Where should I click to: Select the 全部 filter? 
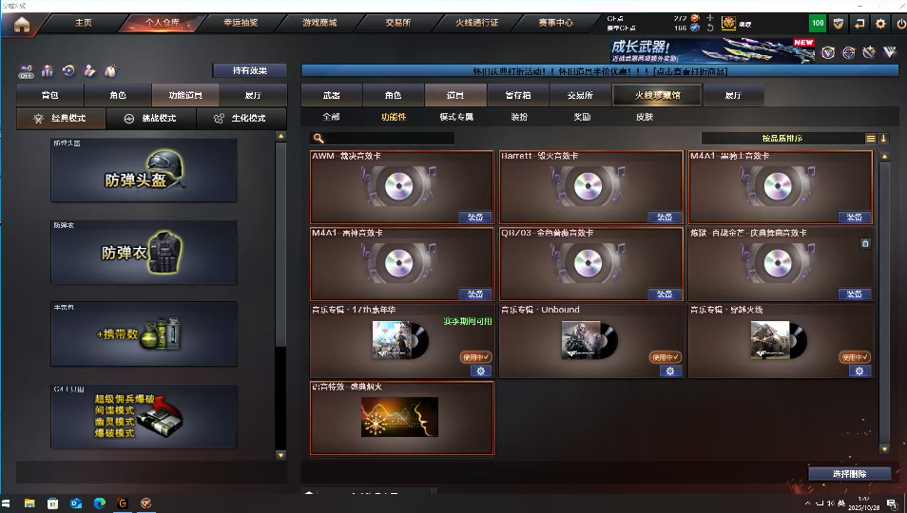pos(332,117)
